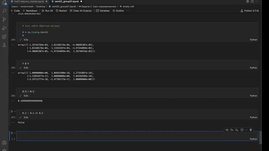The image size is (269, 151).
Task: Change language mode Python on empty cell
Action: click(x=253, y=139)
